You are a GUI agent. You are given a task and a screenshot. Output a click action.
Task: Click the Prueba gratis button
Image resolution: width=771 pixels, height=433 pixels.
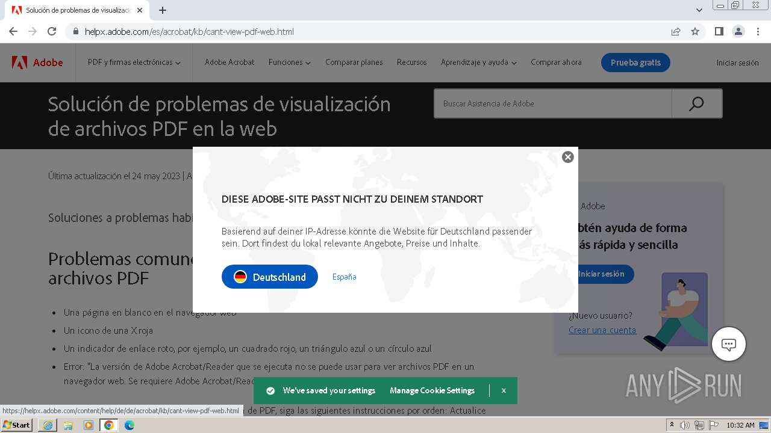(x=635, y=63)
